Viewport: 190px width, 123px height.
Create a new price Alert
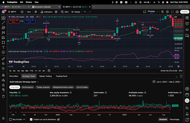click(x=65, y=12)
